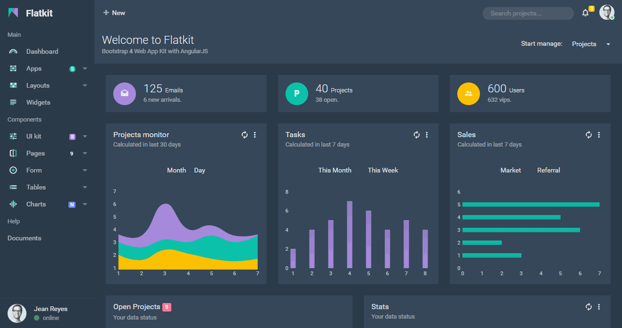
Task: Open the Start manage Projects dropdown
Action: [589, 44]
